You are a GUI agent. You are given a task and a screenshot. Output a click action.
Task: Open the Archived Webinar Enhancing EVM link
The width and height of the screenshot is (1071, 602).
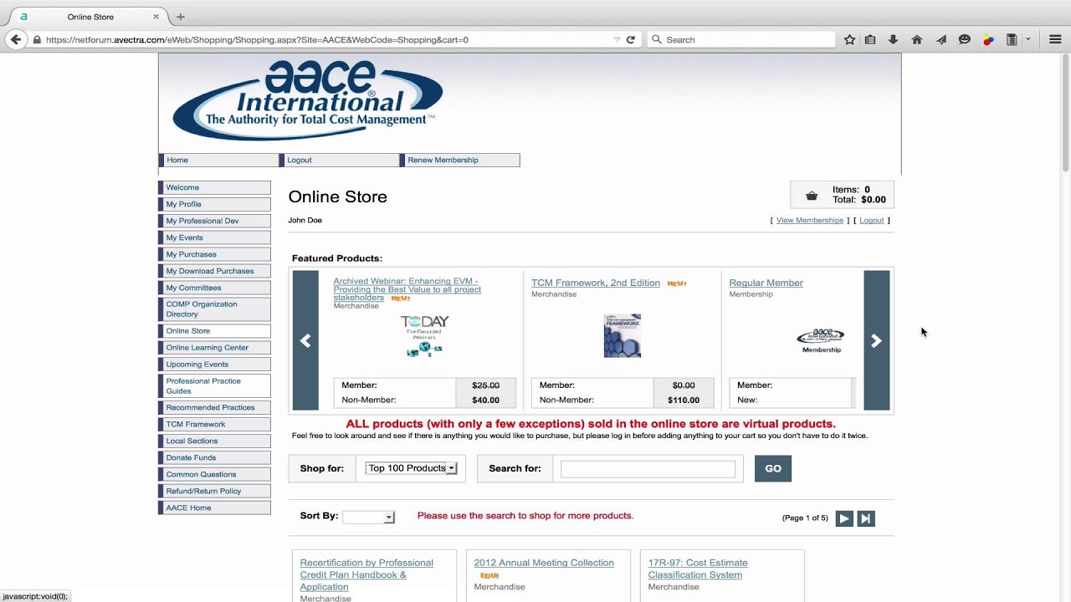407,290
